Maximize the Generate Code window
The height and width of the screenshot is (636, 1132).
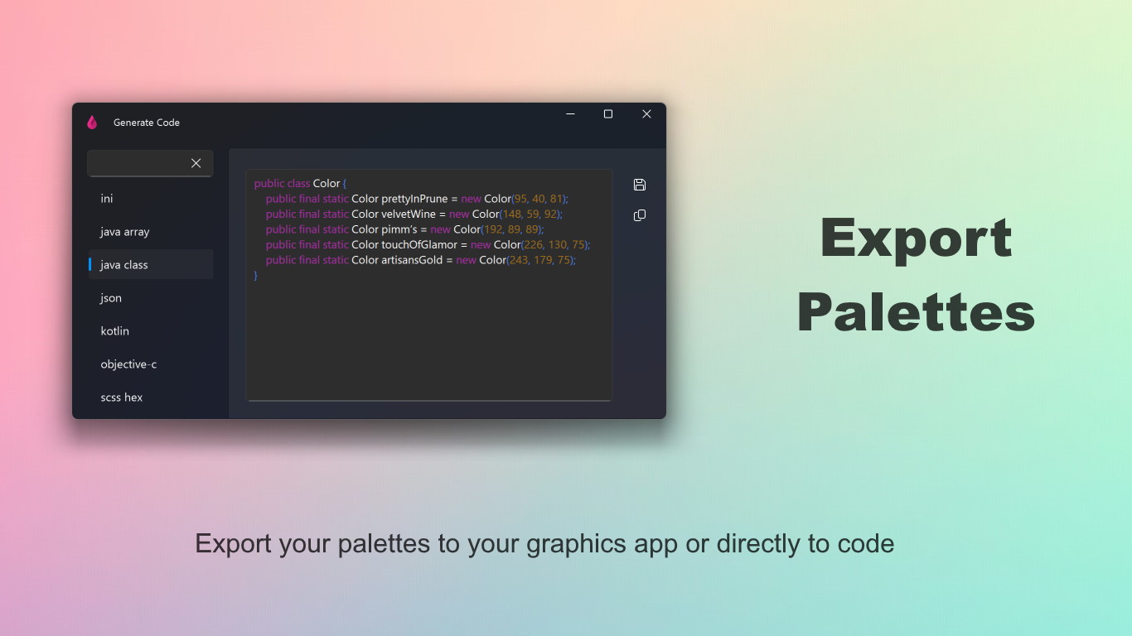coord(608,114)
